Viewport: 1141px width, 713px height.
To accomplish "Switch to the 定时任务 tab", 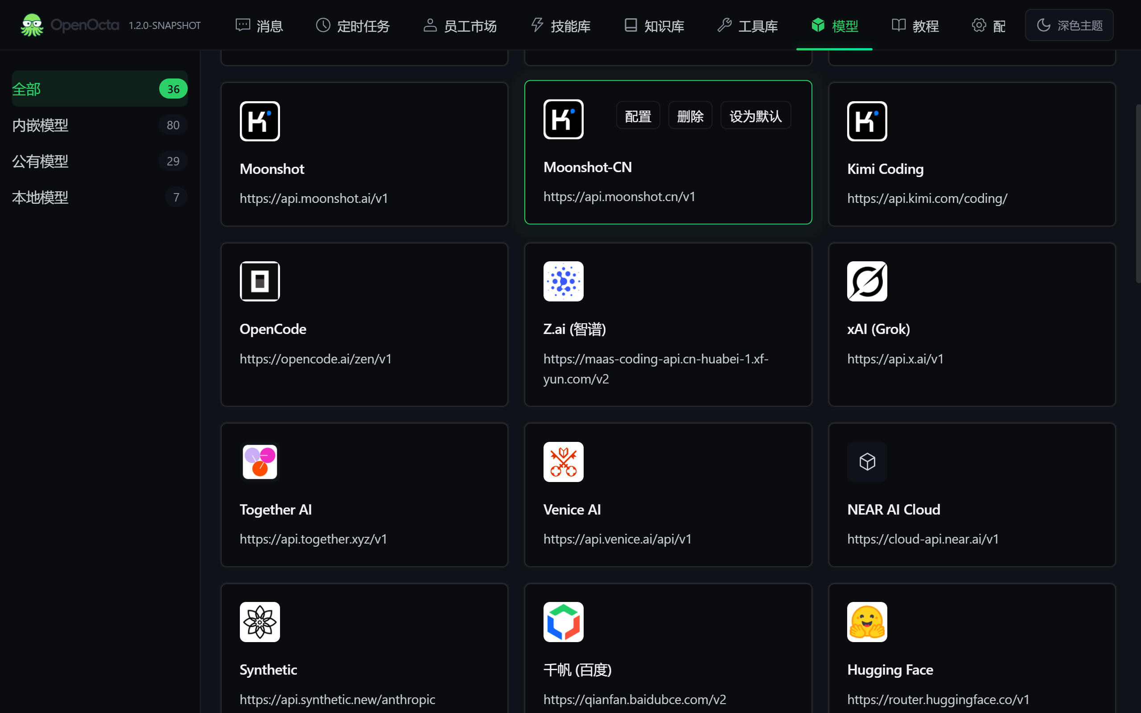I will (x=353, y=25).
